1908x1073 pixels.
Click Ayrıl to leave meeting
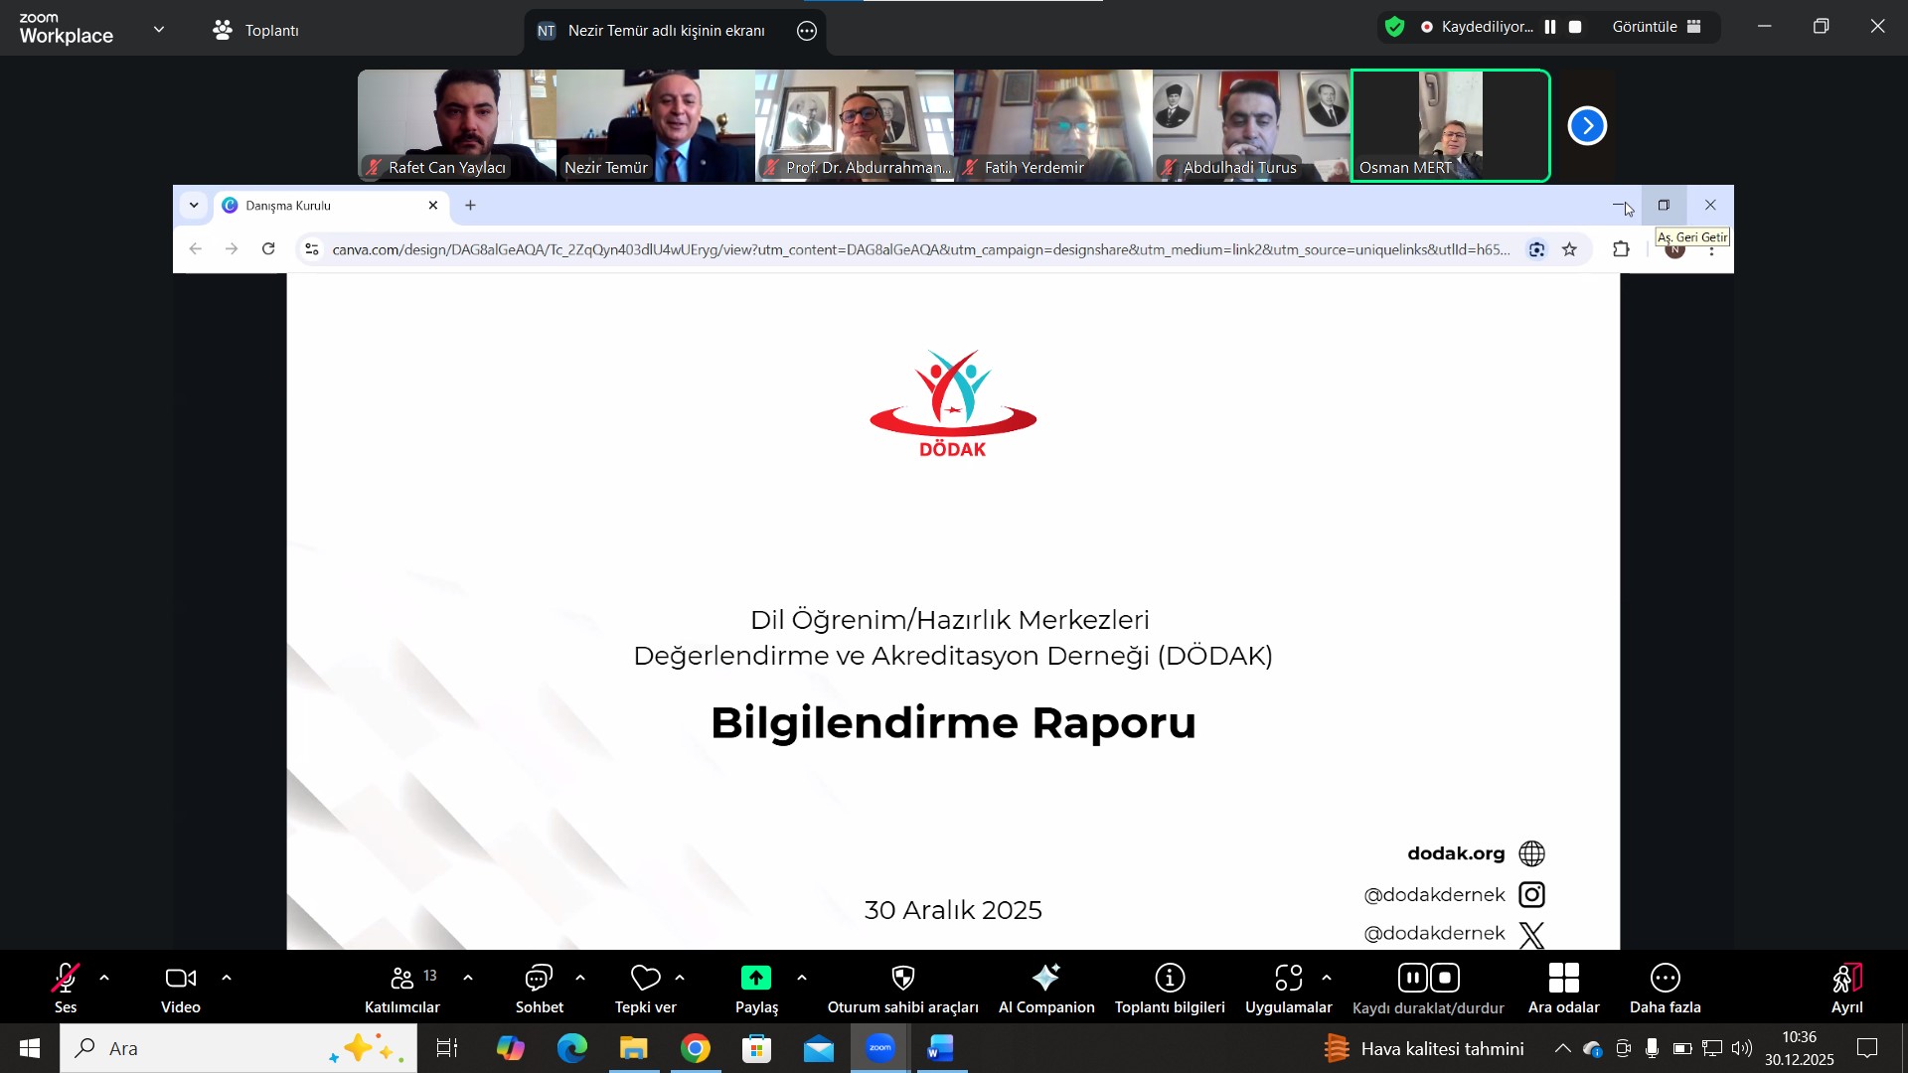1846,989
